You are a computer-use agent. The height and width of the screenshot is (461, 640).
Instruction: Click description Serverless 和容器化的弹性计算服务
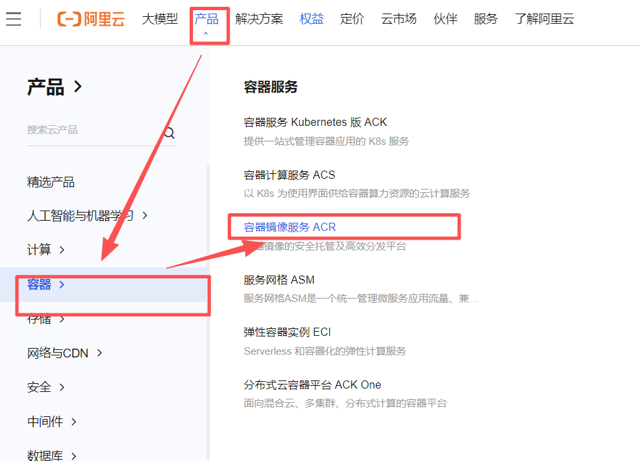point(325,351)
